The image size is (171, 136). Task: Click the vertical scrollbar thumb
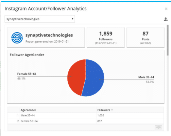click(168, 40)
